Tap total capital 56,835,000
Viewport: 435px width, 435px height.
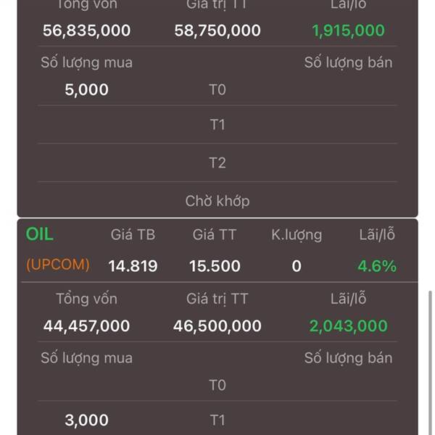(86, 30)
